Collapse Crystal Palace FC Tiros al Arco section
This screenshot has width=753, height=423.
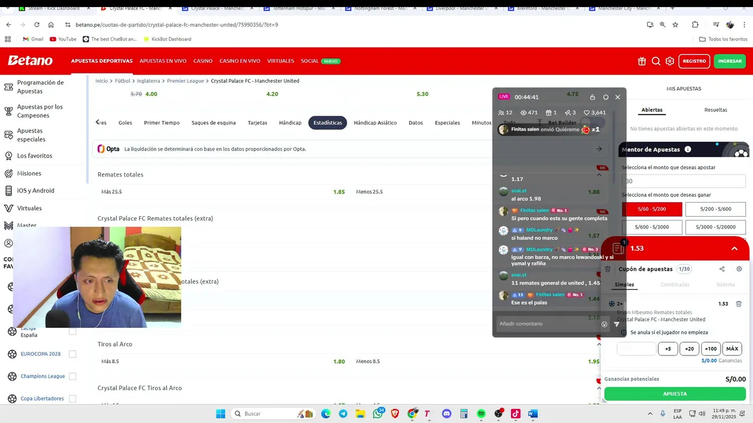pos(599,388)
